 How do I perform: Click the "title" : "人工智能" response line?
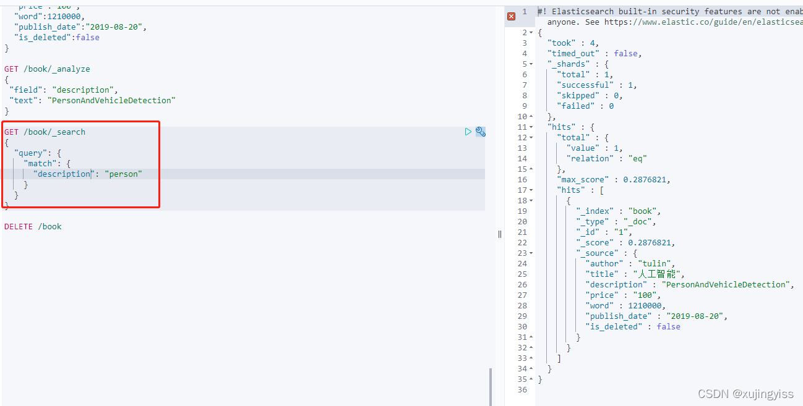(635, 274)
